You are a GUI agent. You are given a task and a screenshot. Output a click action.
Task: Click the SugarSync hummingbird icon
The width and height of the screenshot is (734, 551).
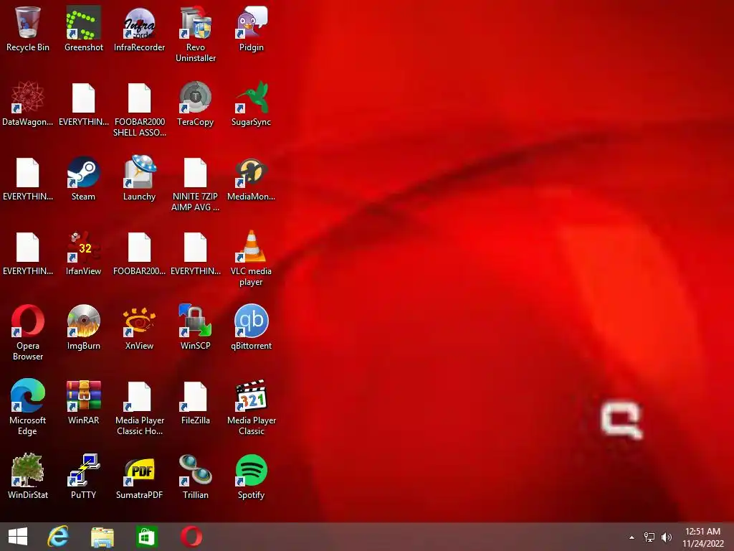tap(252, 98)
